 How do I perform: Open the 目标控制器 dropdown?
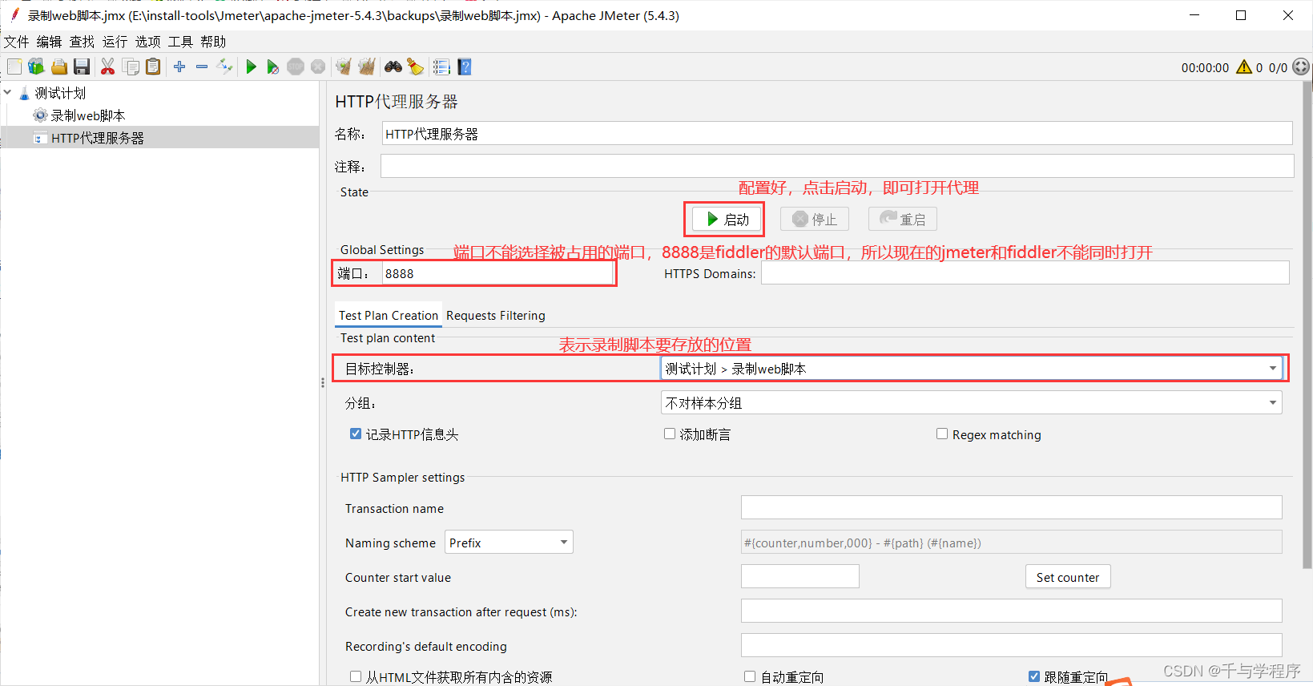(x=971, y=368)
